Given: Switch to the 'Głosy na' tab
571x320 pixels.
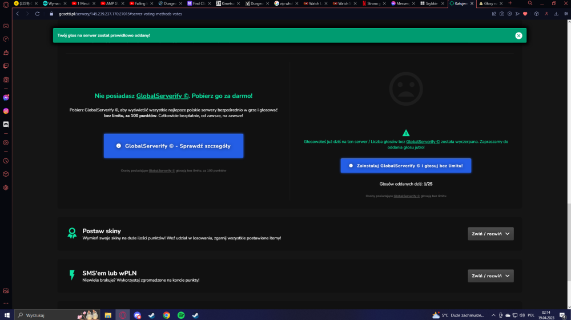Looking at the screenshot, I should (x=490, y=3).
